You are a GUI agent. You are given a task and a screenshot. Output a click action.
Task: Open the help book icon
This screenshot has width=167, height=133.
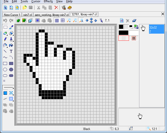pyautogui.click(x=70, y=8)
